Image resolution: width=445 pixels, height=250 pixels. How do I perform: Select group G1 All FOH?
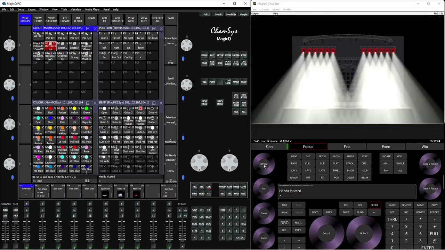click(38, 36)
